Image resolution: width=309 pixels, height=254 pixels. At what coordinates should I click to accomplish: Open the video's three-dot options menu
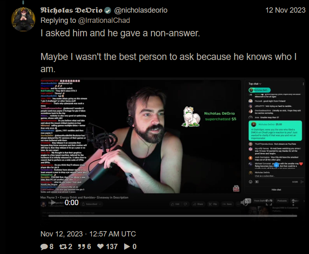coord(293,202)
